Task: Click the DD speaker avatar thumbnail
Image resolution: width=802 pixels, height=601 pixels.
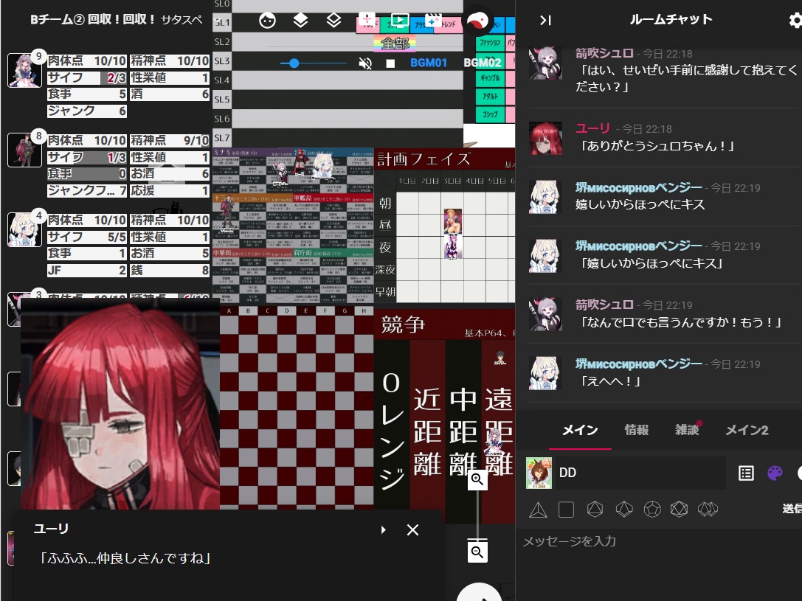Action: [x=539, y=473]
